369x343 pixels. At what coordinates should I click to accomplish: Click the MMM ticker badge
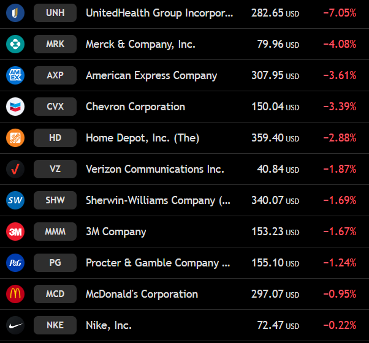point(55,232)
